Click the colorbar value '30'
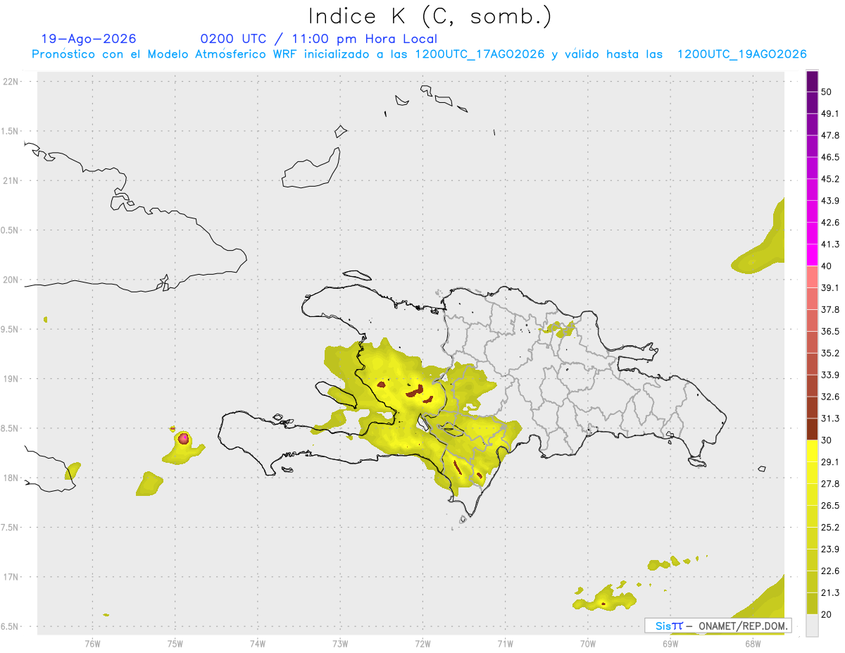This screenshot has width=845, height=653. [827, 440]
